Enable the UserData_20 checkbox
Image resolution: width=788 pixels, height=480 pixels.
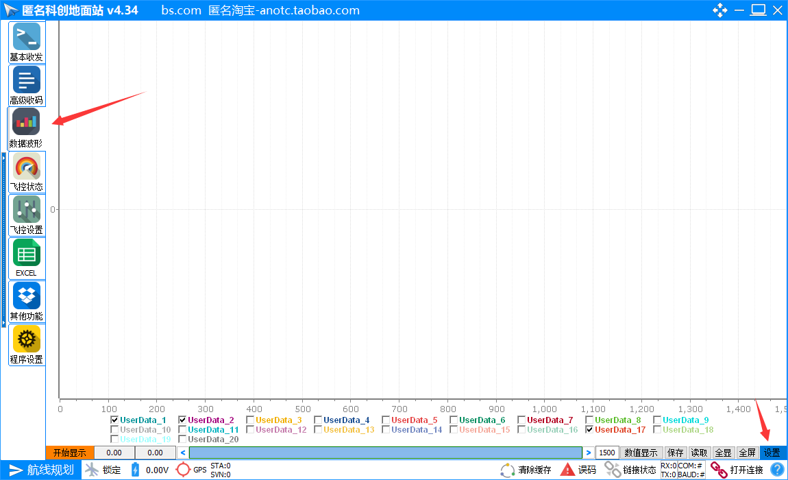click(x=182, y=440)
